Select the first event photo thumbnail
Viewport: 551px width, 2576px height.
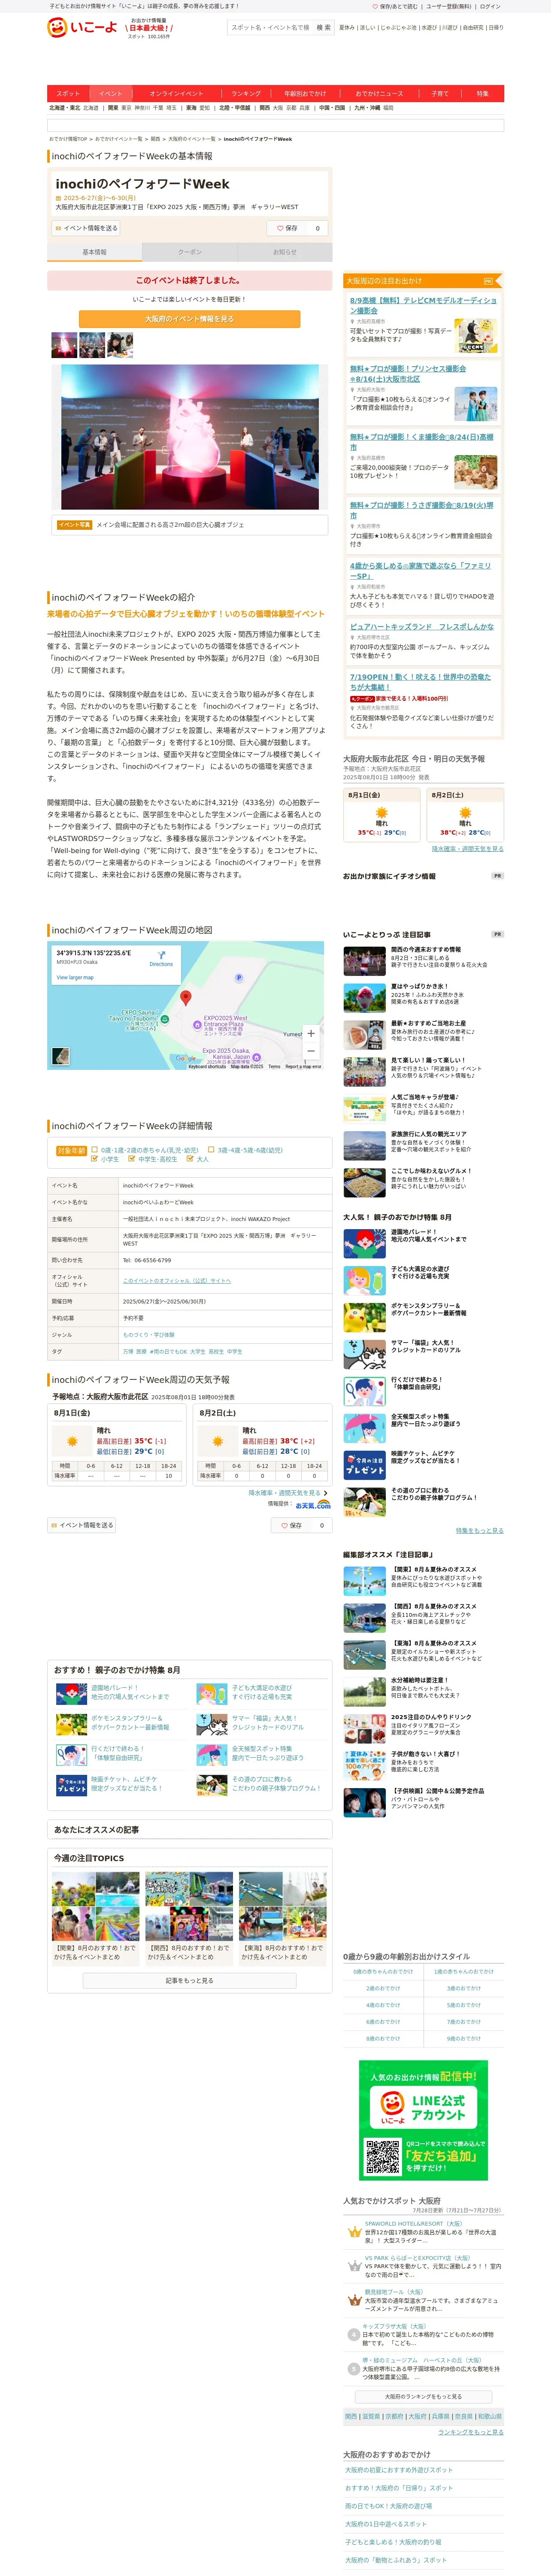[64, 345]
